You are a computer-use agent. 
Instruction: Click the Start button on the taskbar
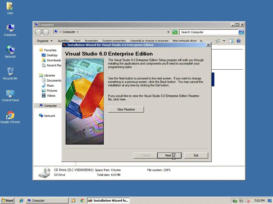7,201
